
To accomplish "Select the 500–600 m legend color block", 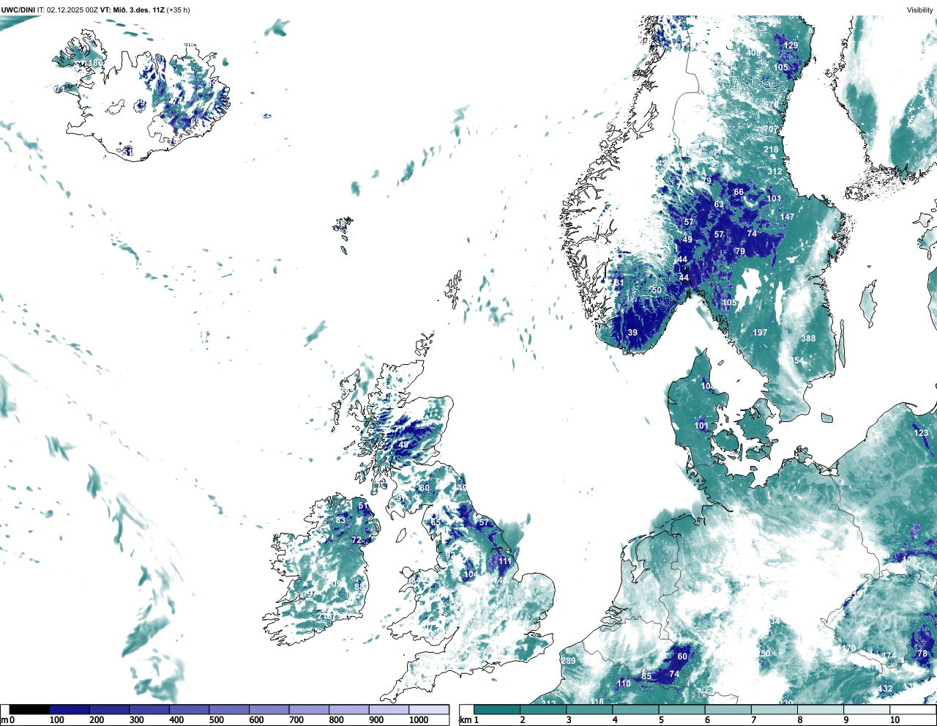I will (229, 709).
